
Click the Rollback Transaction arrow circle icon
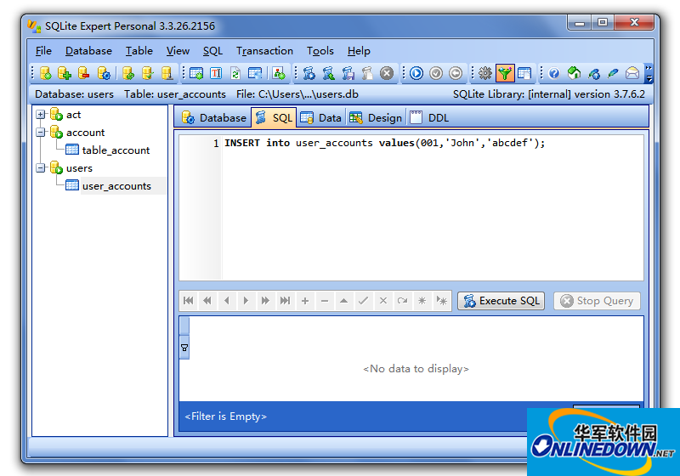point(456,73)
